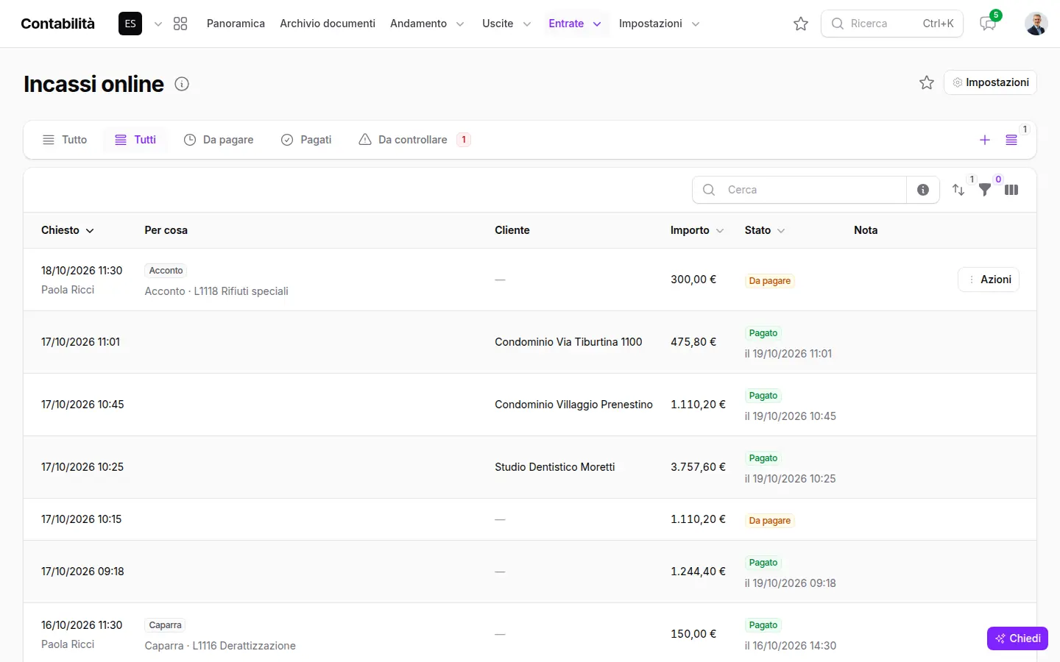Click the page Impostazioni button

(990, 82)
